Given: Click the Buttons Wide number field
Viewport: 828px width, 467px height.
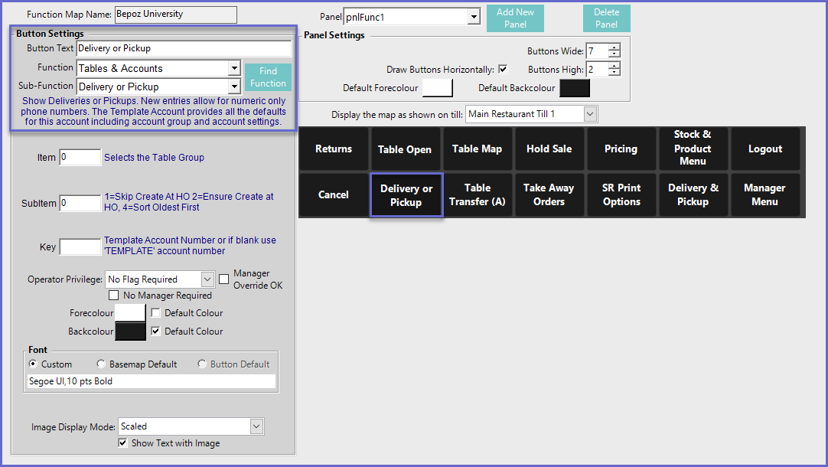Looking at the screenshot, I should click(597, 51).
